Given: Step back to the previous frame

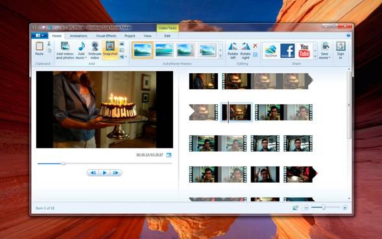Looking at the screenshot, I should point(93,173).
